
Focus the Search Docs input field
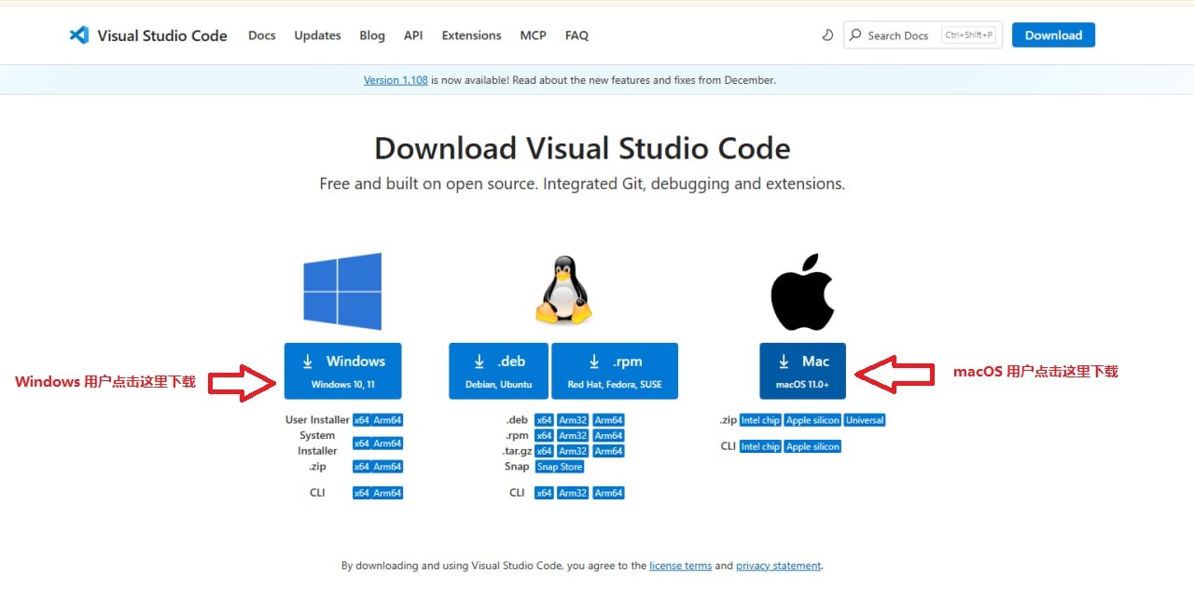tap(900, 35)
